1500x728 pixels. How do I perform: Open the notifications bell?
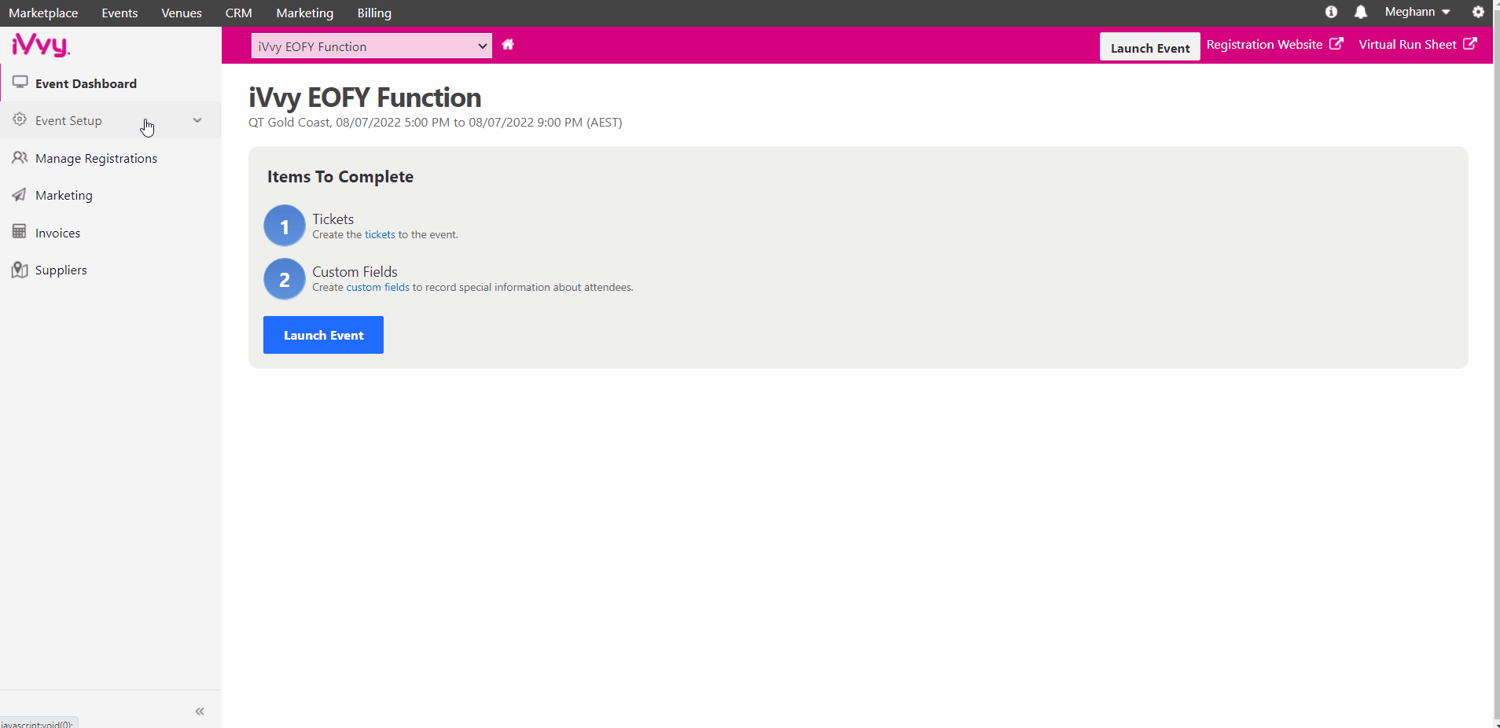(1361, 12)
